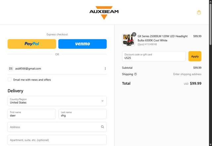
Task: Open the account options three-dot menu
Action: coord(105,69)
